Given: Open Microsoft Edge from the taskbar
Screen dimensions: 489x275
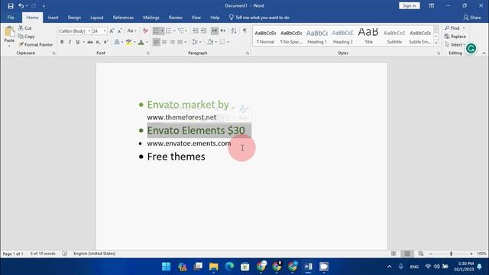Looking at the screenshot, I should [x=229, y=267].
